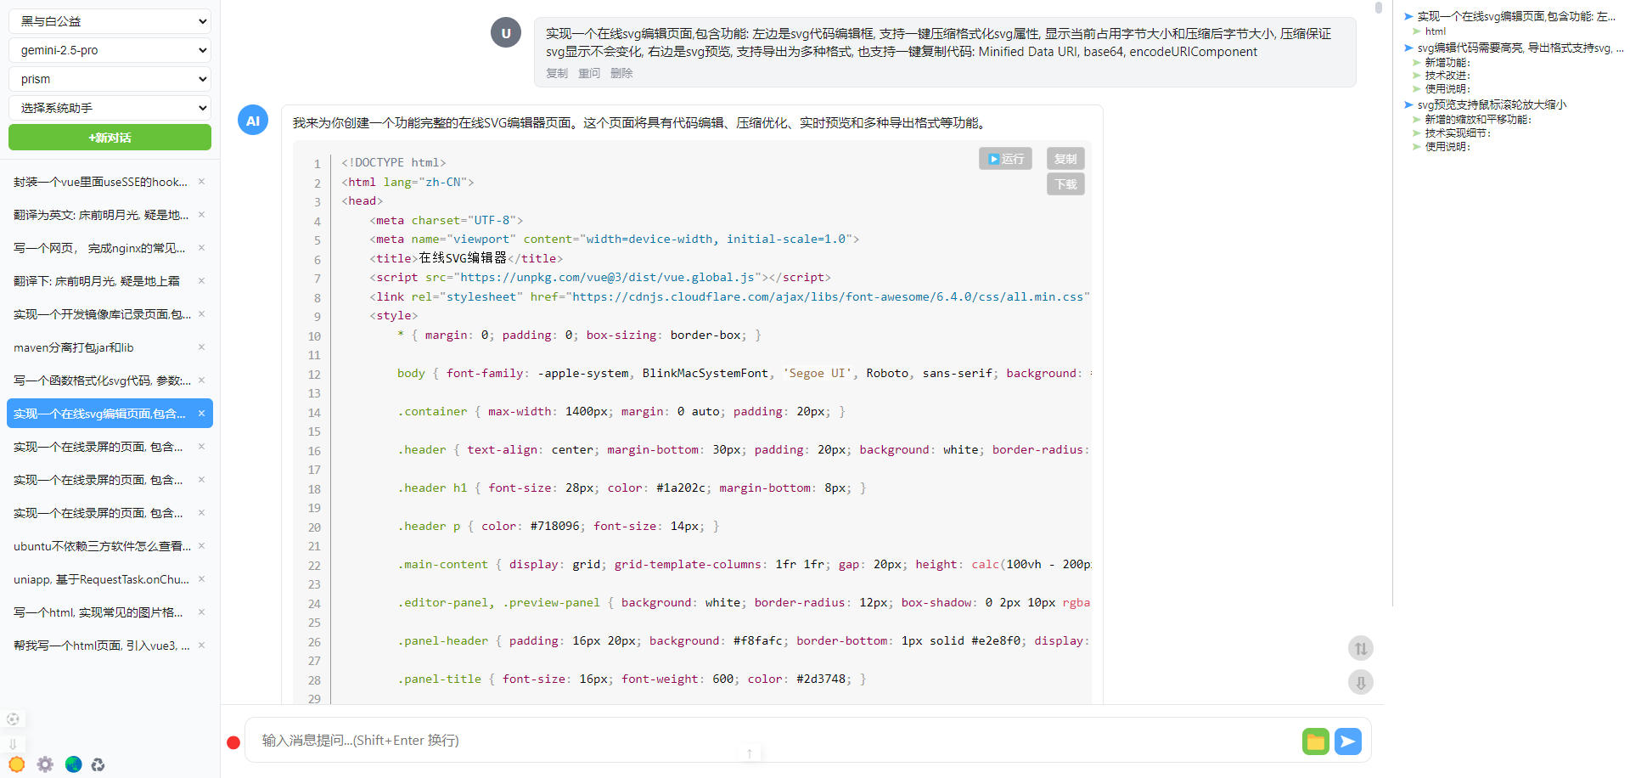
Task: Open the prism theme dropdown
Action: 110,79
